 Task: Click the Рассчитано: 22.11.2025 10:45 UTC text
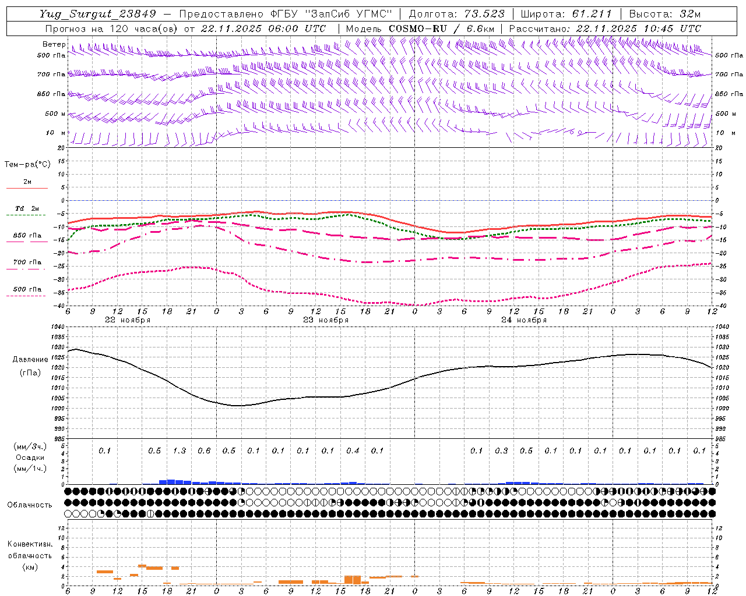click(605, 29)
